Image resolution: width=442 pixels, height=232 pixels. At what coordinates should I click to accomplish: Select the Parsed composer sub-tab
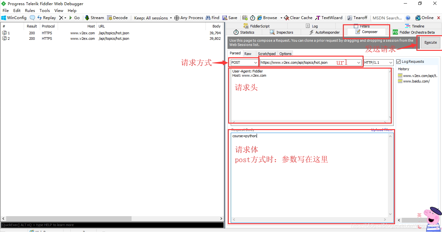click(x=235, y=53)
